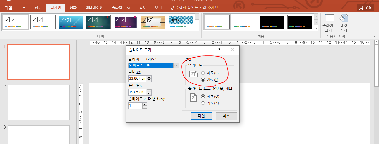Set notes orientation to 세로(O)
The height and width of the screenshot is (144, 379).
(x=210, y=96)
